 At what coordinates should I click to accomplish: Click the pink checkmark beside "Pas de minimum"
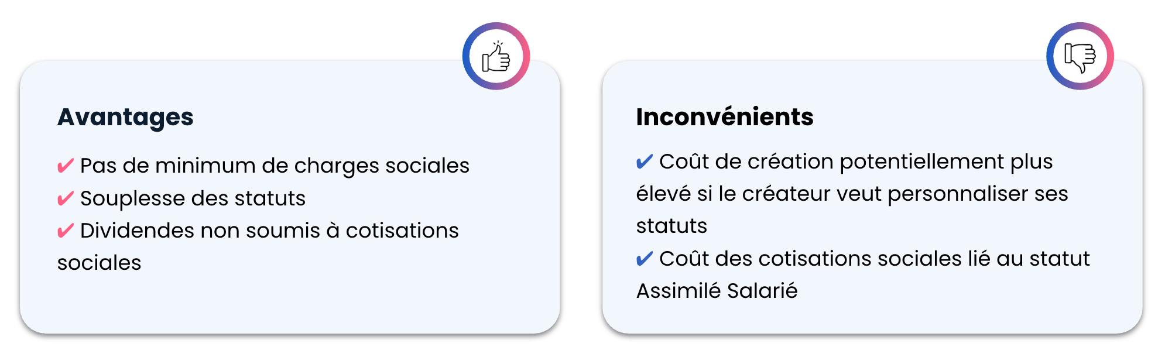[x=65, y=166]
